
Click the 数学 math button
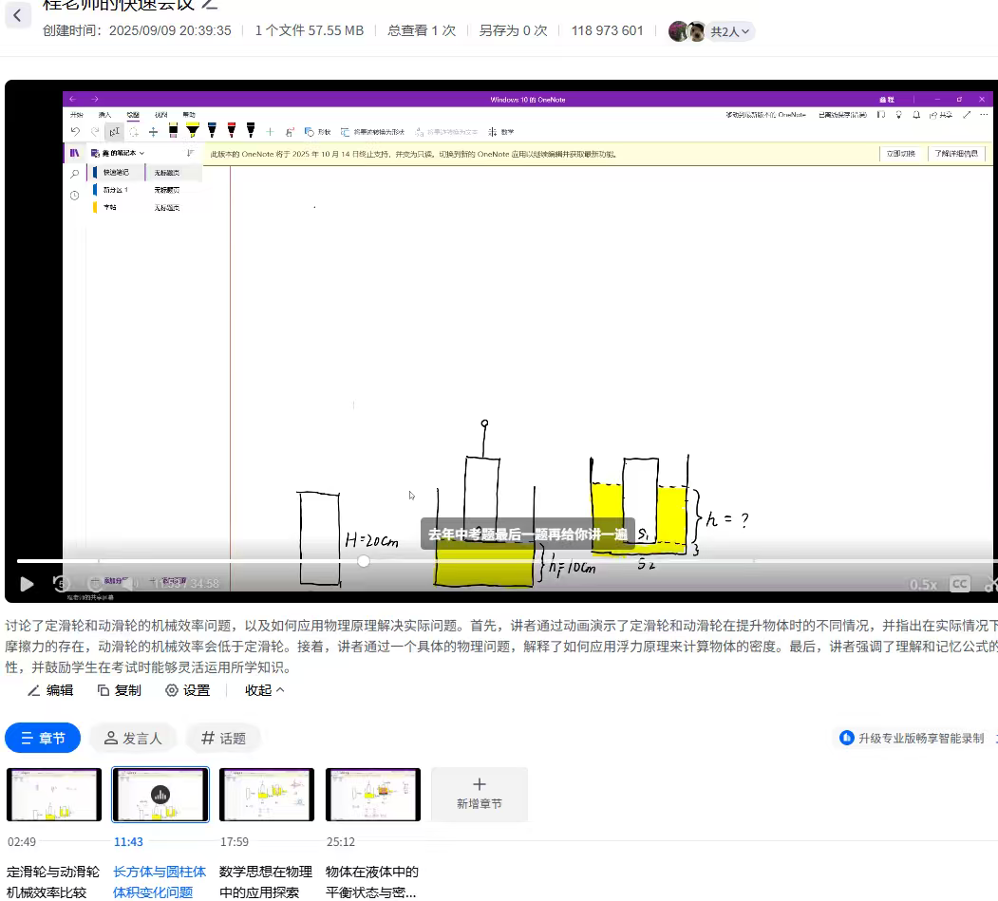click(x=501, y=132)
